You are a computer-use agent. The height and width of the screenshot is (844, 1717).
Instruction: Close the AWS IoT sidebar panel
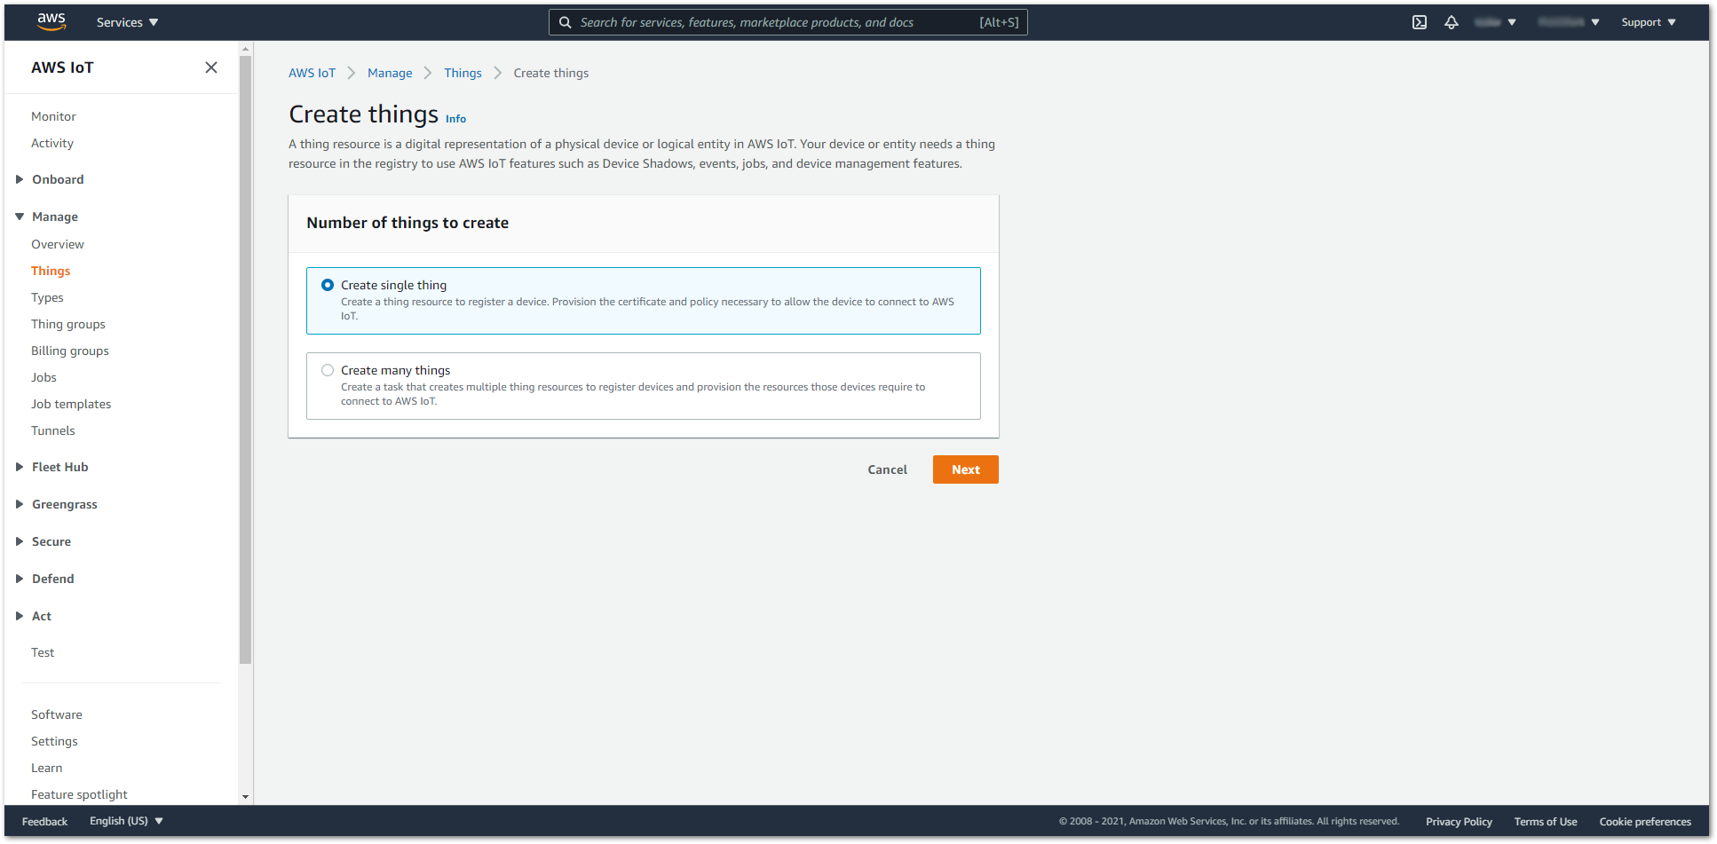(x=211, y=67)
